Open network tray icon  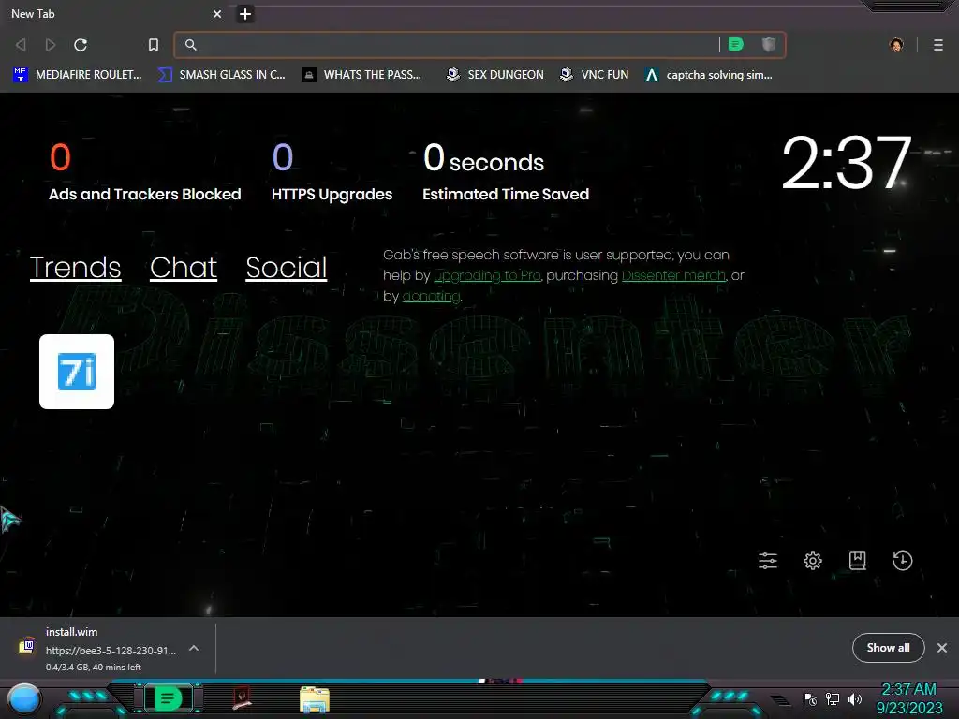click(x=833, y=698)
